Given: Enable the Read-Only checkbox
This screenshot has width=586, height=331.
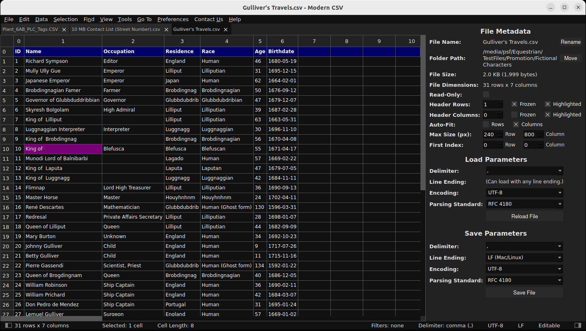Looking at the screenshot, I should pos(486,95).
